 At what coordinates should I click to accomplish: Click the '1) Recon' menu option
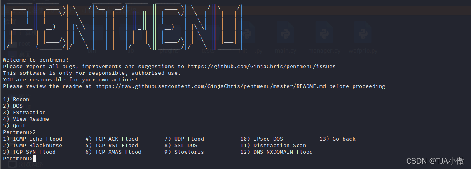coord(16,99)
